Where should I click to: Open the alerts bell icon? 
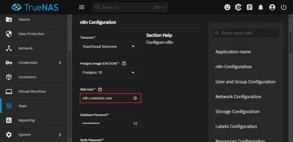click(260, 7)
